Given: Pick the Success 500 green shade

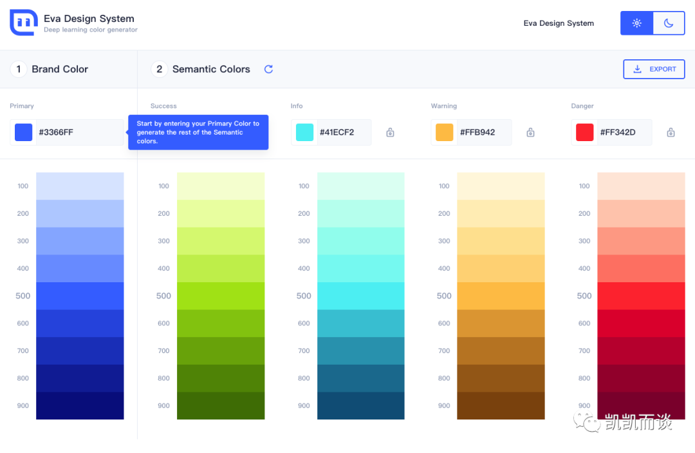Looking at the screenshot, I should point(221,296).
